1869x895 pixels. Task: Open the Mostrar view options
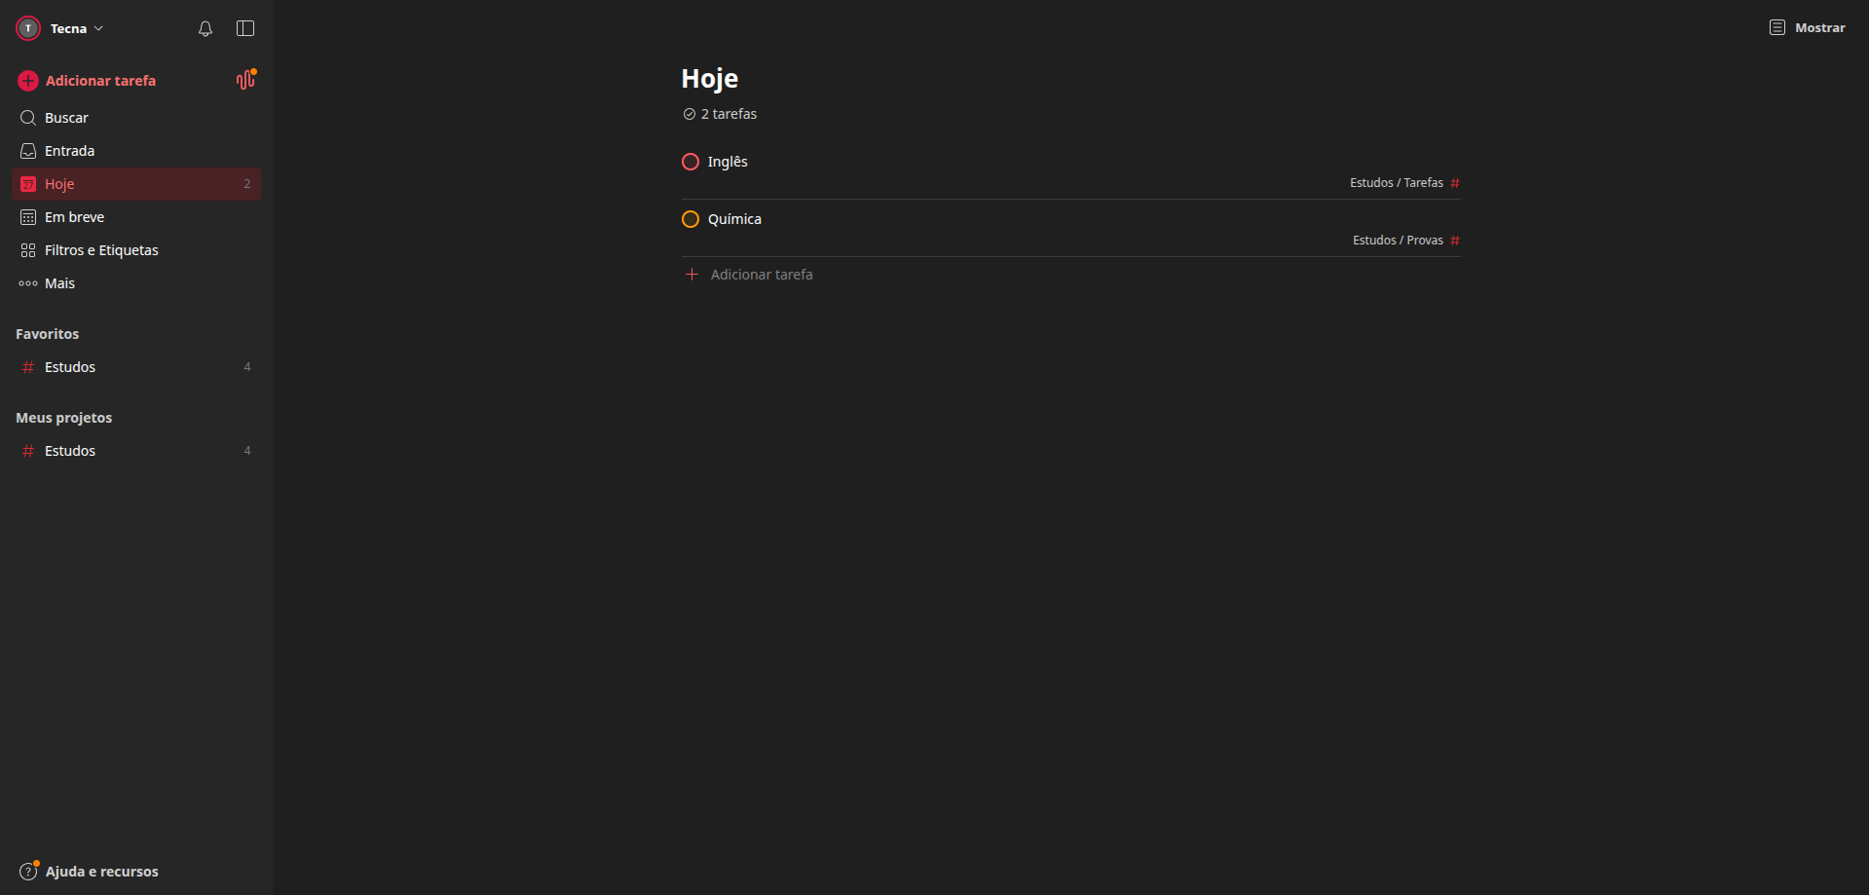(x=1814, y=27)
